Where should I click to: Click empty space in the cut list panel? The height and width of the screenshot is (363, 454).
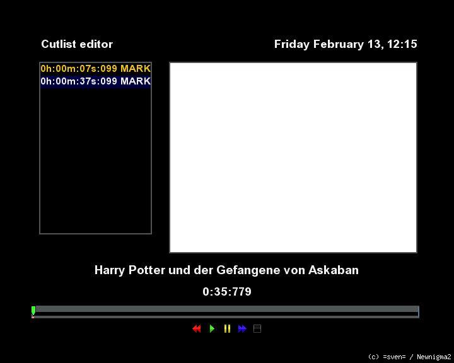point(95,164)
